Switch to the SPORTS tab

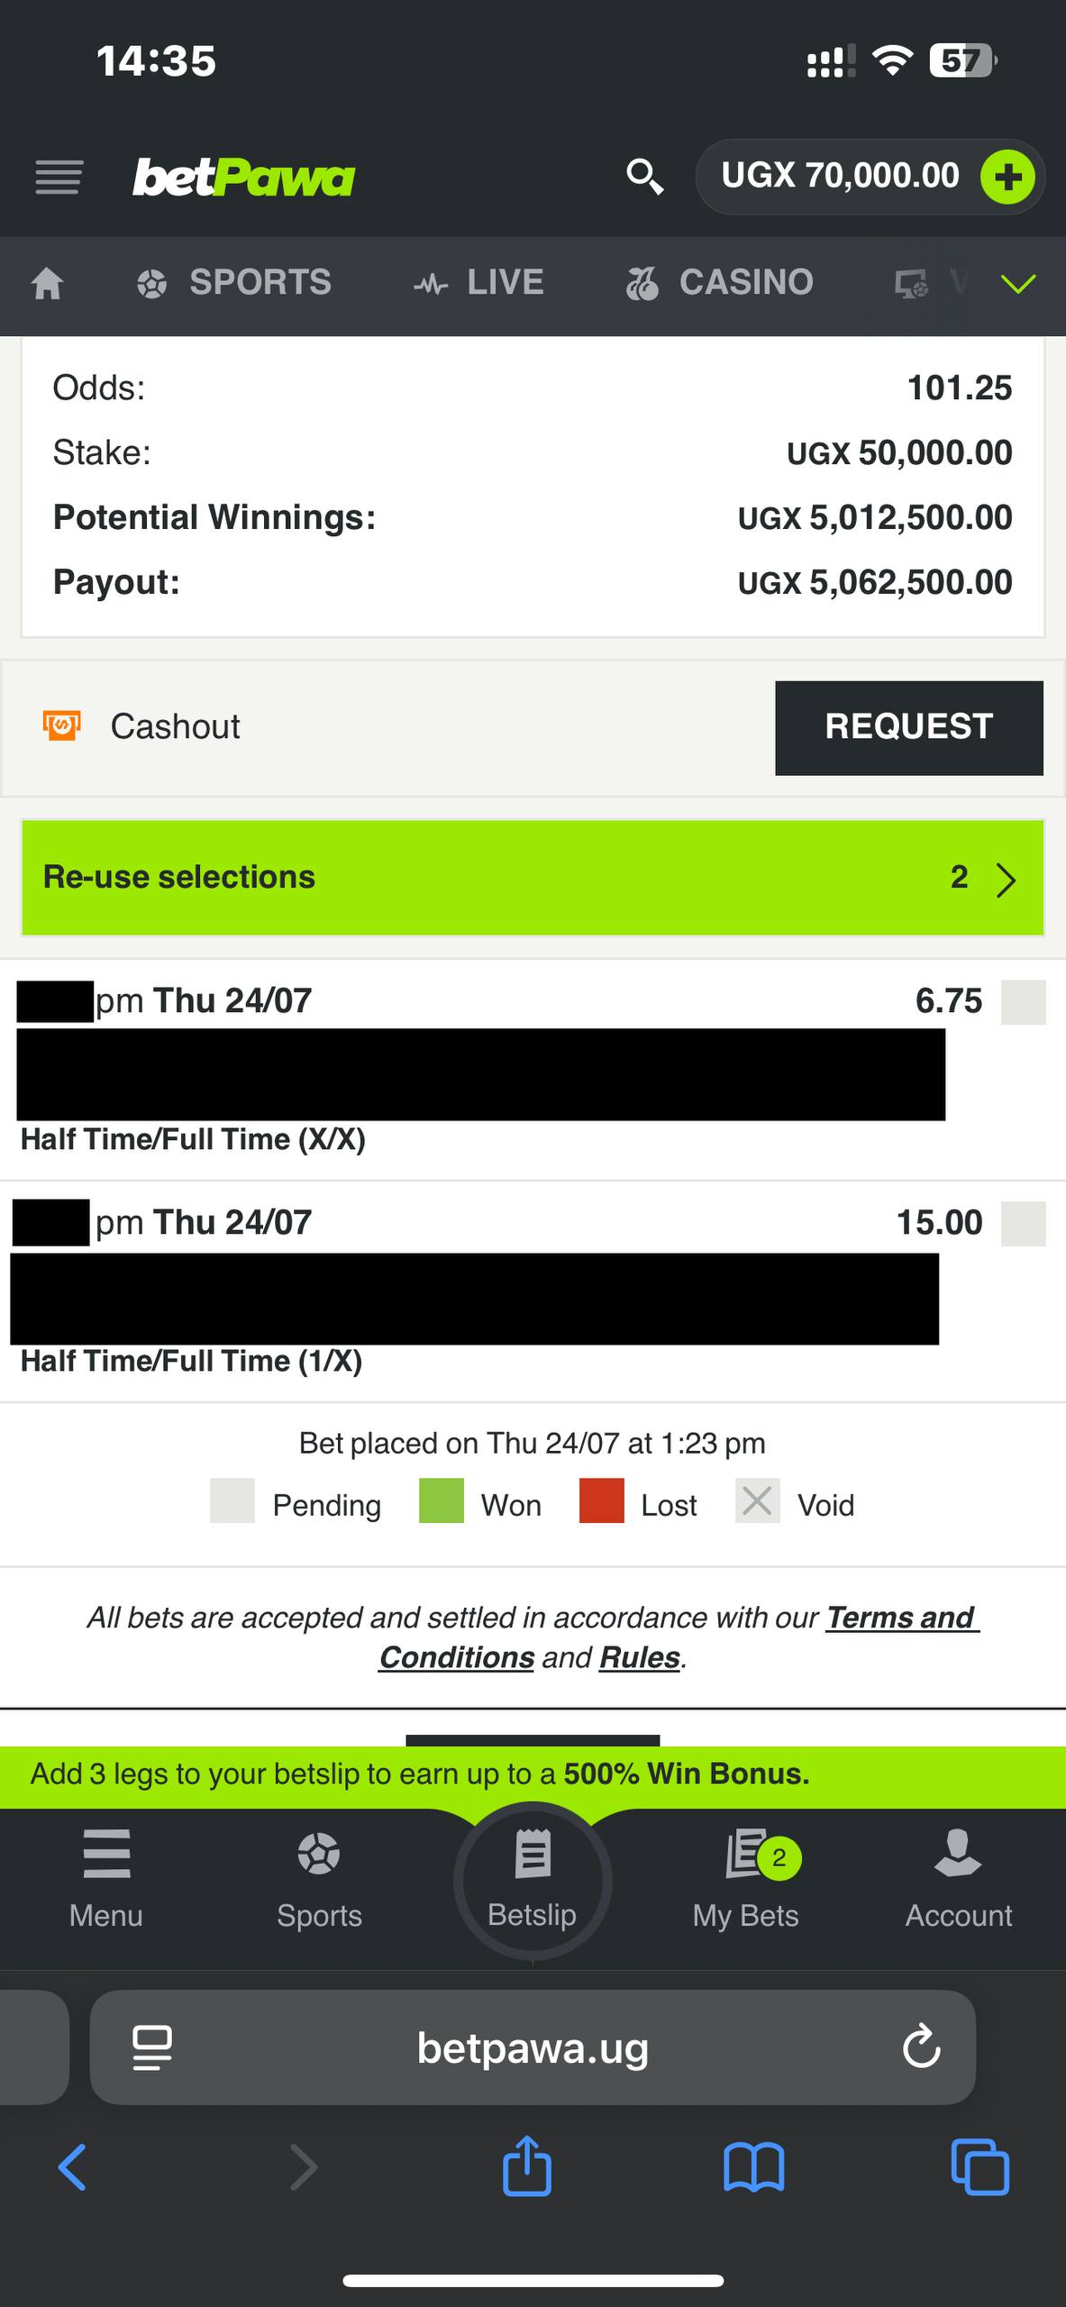click(x=234, y=283)
